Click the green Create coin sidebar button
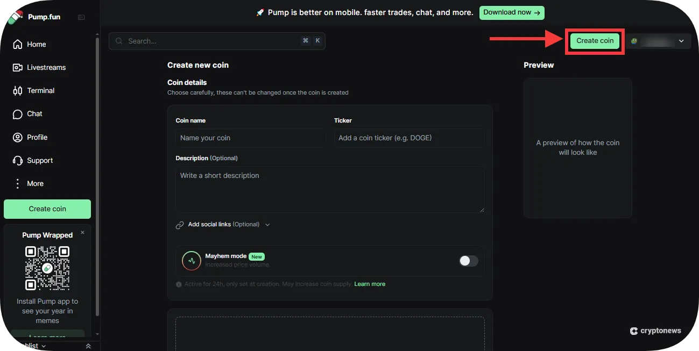This screenshot has width=699, height=351. click(x=47, y=209)
